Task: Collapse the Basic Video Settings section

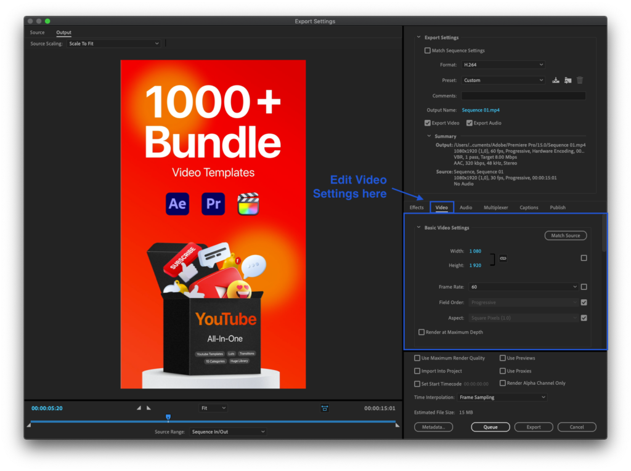Action: pos(418,228)
